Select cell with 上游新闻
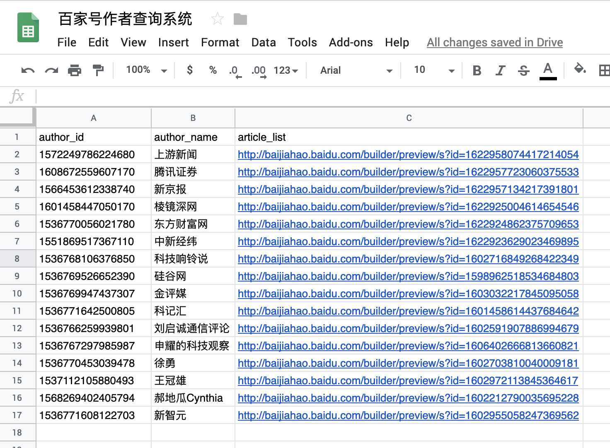The width and height of the screenshot is (610, 448). click(193, 154)
